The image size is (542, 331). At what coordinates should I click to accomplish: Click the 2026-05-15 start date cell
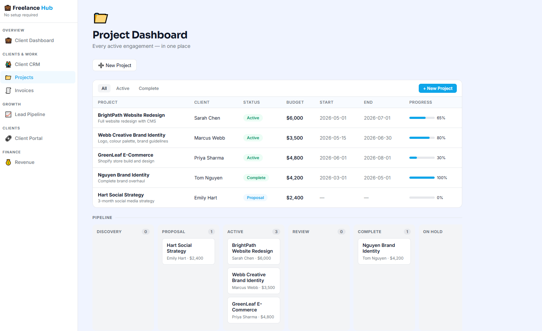[x=333, y=138]
